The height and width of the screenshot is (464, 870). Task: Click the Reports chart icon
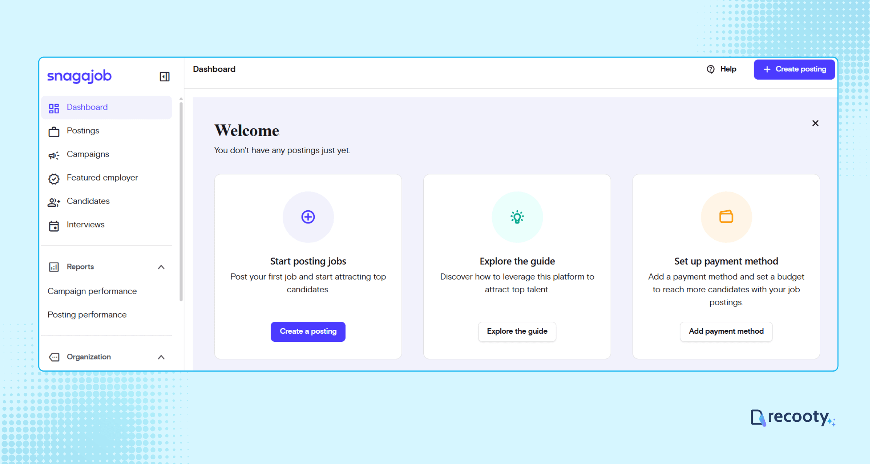point(54,267)
